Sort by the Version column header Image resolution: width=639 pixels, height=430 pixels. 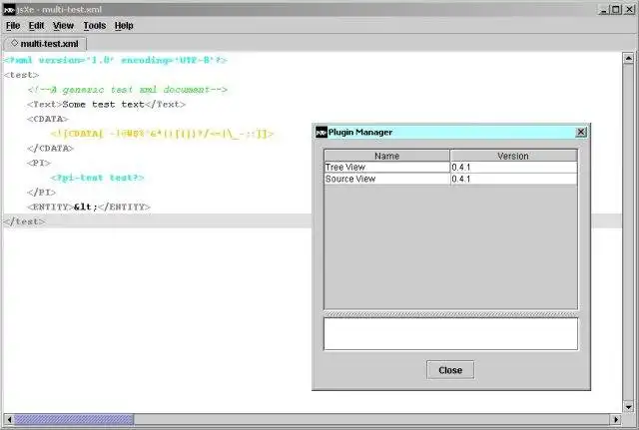pos(513,156)
